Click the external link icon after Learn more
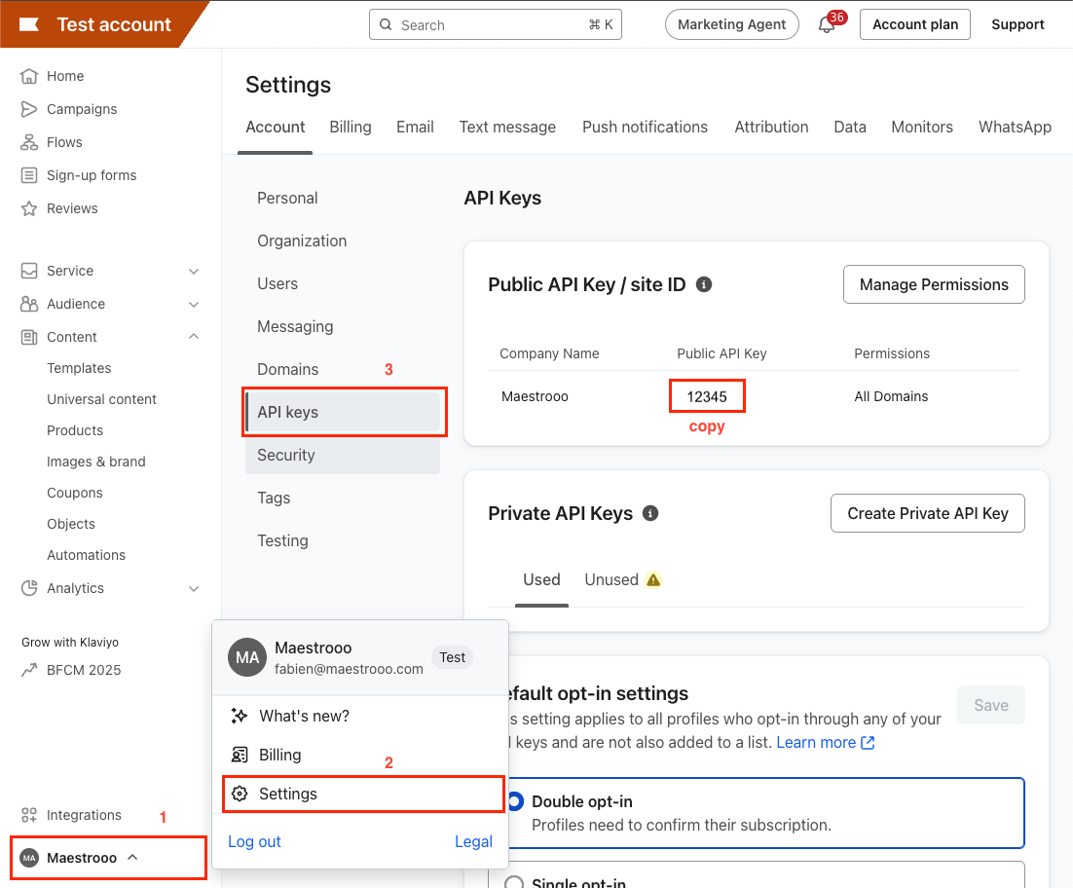This screenshot has height=888, width=1073. click(x=868, y=743)
